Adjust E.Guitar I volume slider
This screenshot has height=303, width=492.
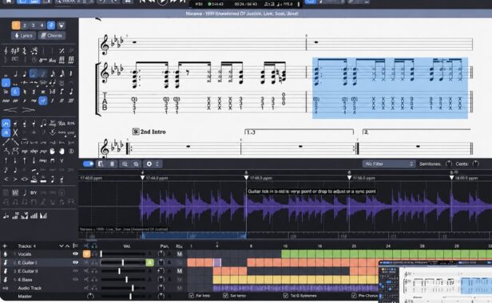123,262
